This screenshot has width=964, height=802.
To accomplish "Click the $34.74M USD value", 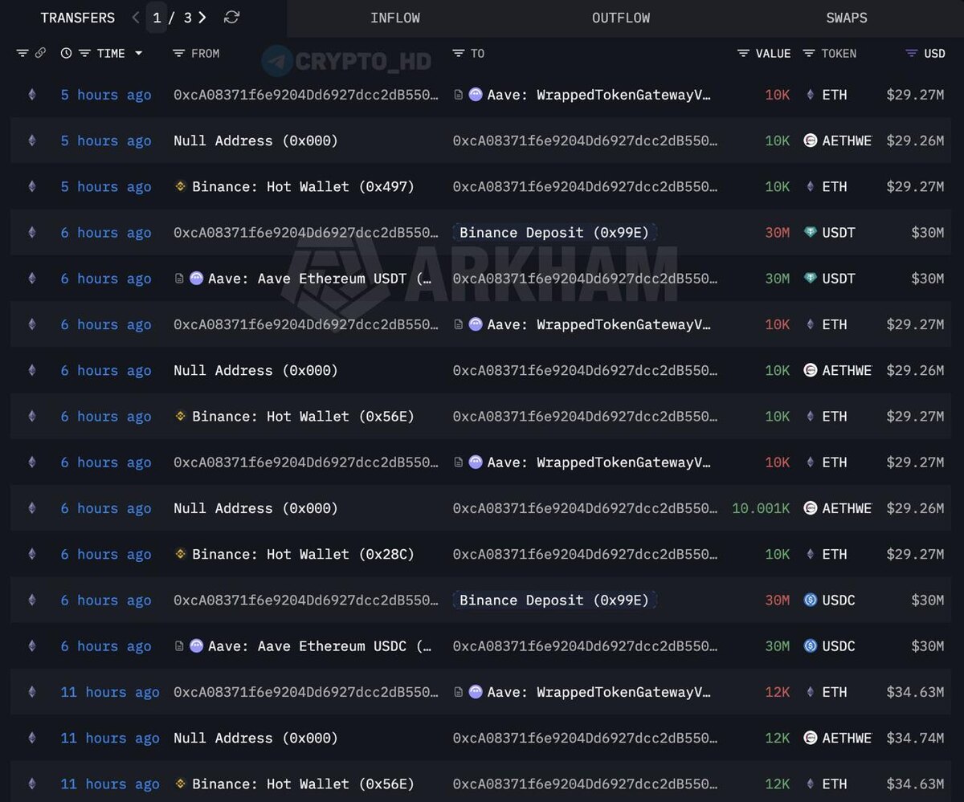I will (x=915, y=739).
